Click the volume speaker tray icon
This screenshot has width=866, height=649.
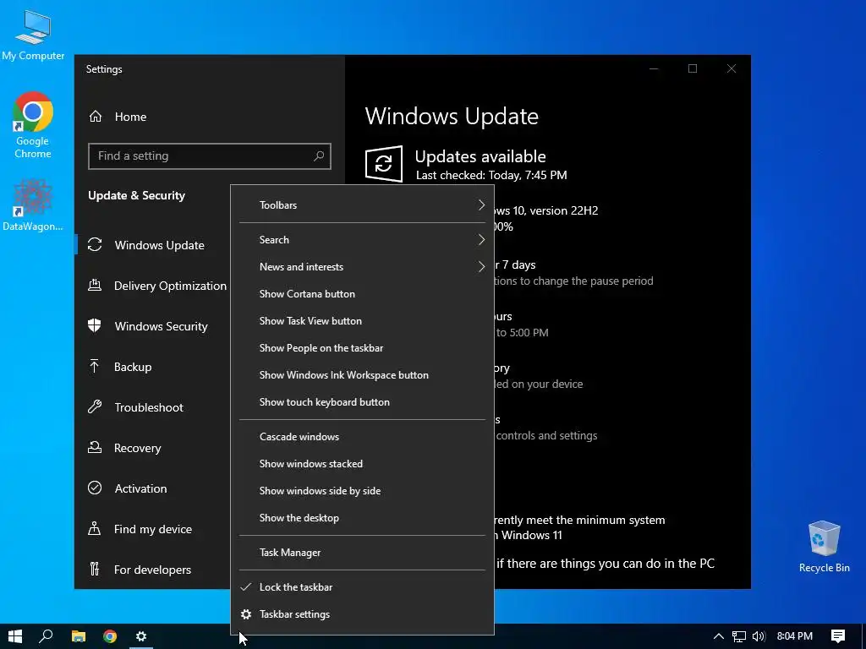click(x=759, y=636)
